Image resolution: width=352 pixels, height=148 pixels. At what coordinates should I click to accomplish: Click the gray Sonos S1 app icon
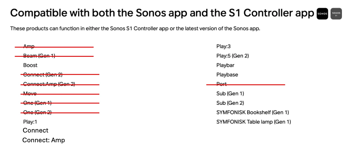click(x=336, y=14)
